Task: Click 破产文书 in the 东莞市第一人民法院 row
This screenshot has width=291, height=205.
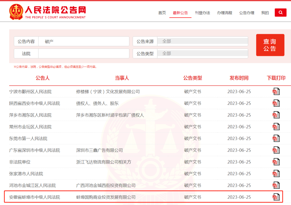Action: (193, 138)
